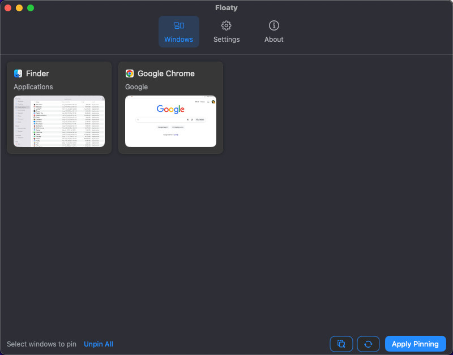Click the About info icon
The image size is (453, 355).
(x=273, y=25)
